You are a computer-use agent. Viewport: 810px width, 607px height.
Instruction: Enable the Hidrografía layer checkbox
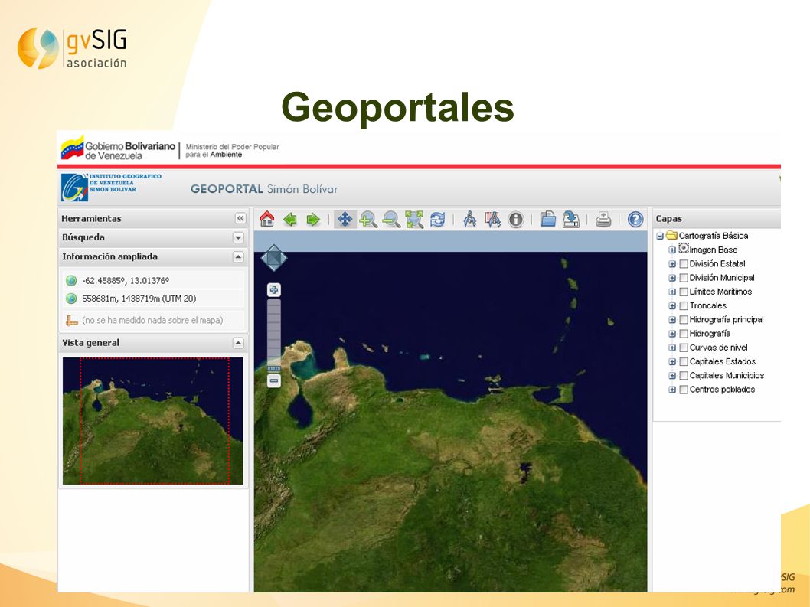[684, 334]
